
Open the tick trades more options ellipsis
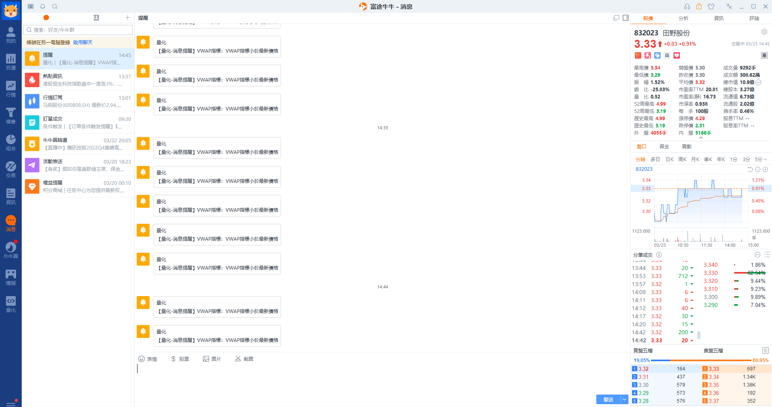coord(758,255)
